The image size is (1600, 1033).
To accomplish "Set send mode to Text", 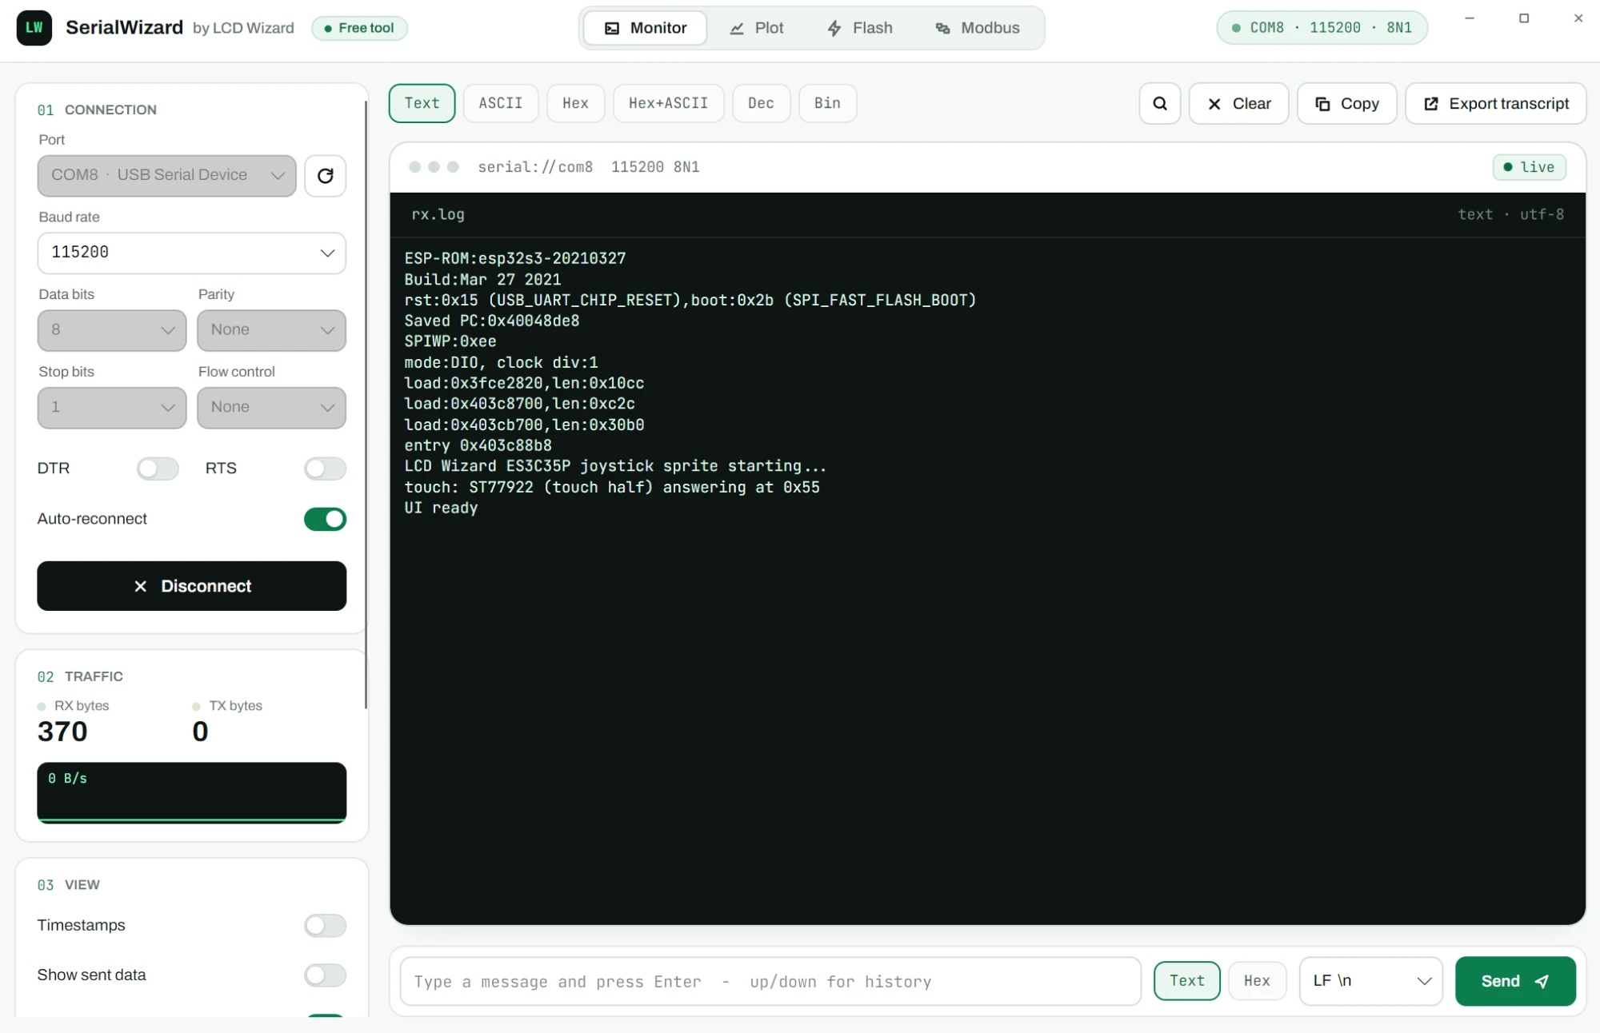I will point(1186,981).
